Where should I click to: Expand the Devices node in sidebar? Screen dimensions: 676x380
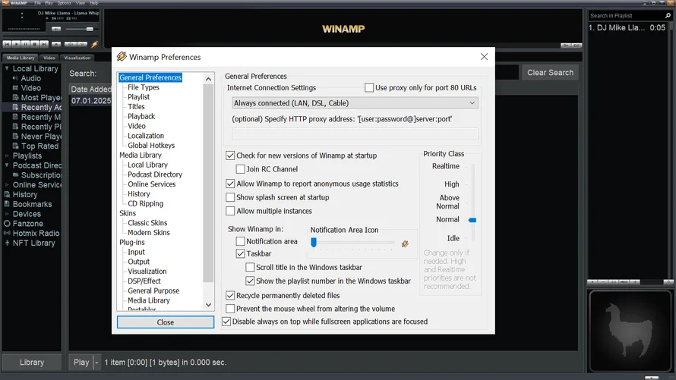pyautogui.click(x=7, y=214)
